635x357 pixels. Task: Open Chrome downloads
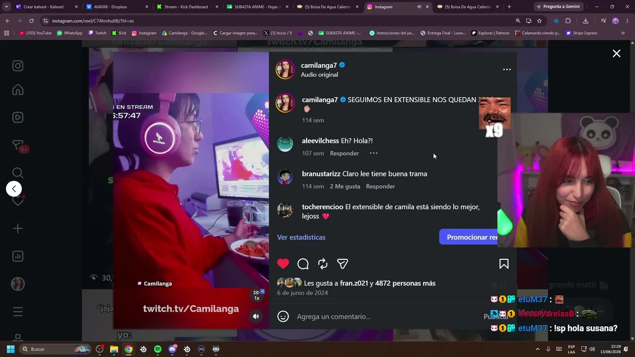click(585, 21)
